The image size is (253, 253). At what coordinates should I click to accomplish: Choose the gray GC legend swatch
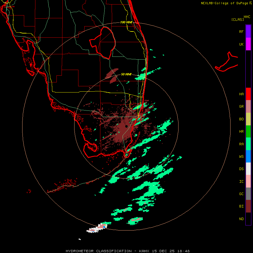tap(248, 194)
